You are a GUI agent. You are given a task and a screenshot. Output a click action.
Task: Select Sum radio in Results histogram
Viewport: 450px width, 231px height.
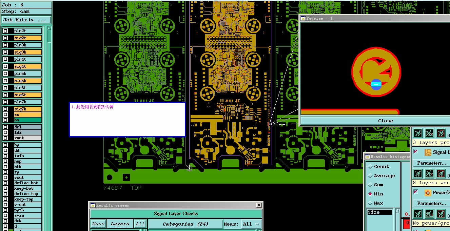(370, 185)
